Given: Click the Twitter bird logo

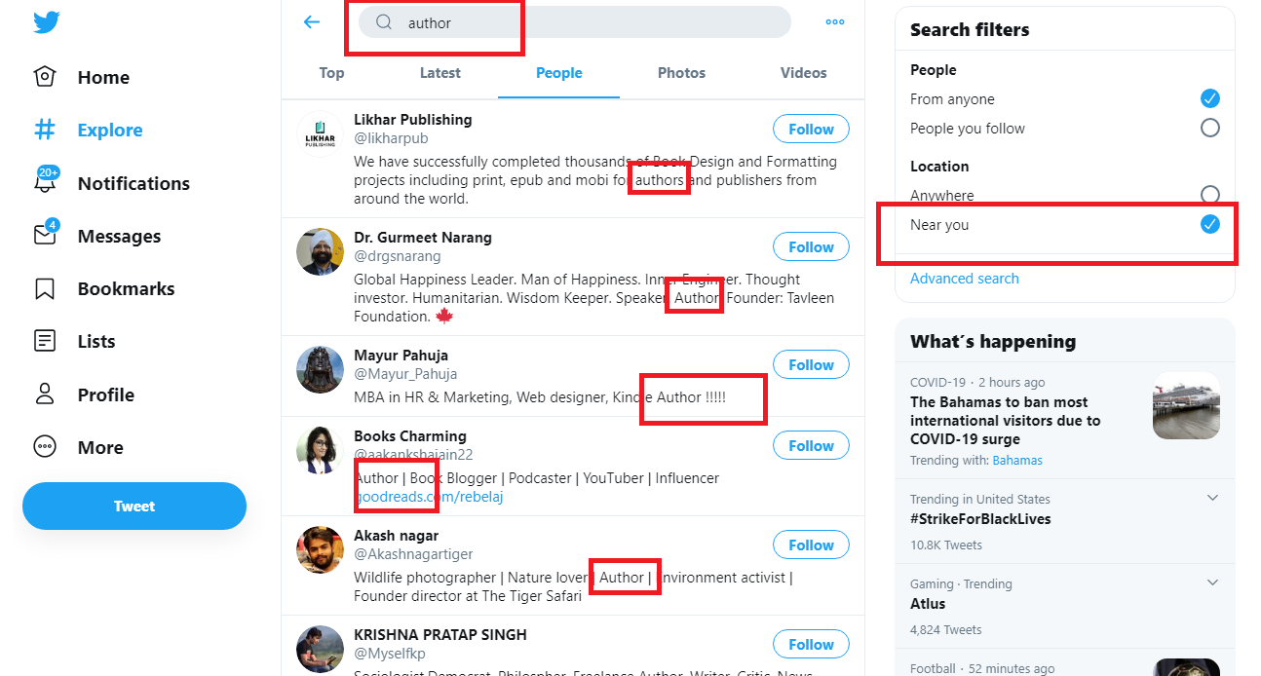Looking at the screenshot, I should [47, 22].
